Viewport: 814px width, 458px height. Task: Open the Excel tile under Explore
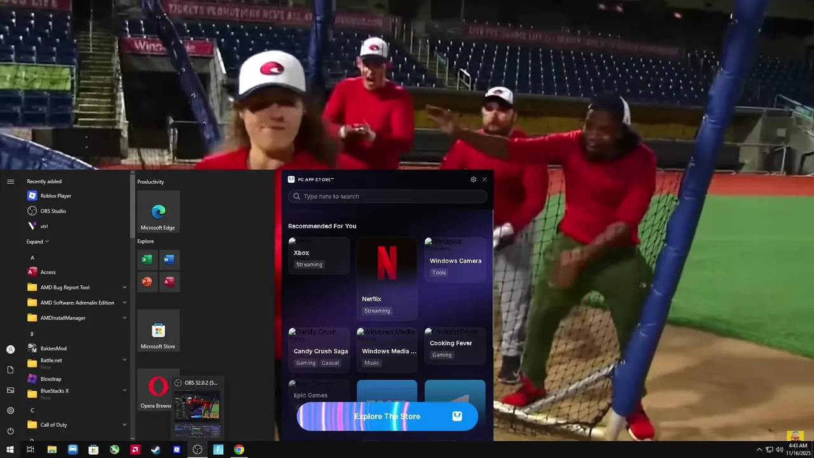[147, 259]
